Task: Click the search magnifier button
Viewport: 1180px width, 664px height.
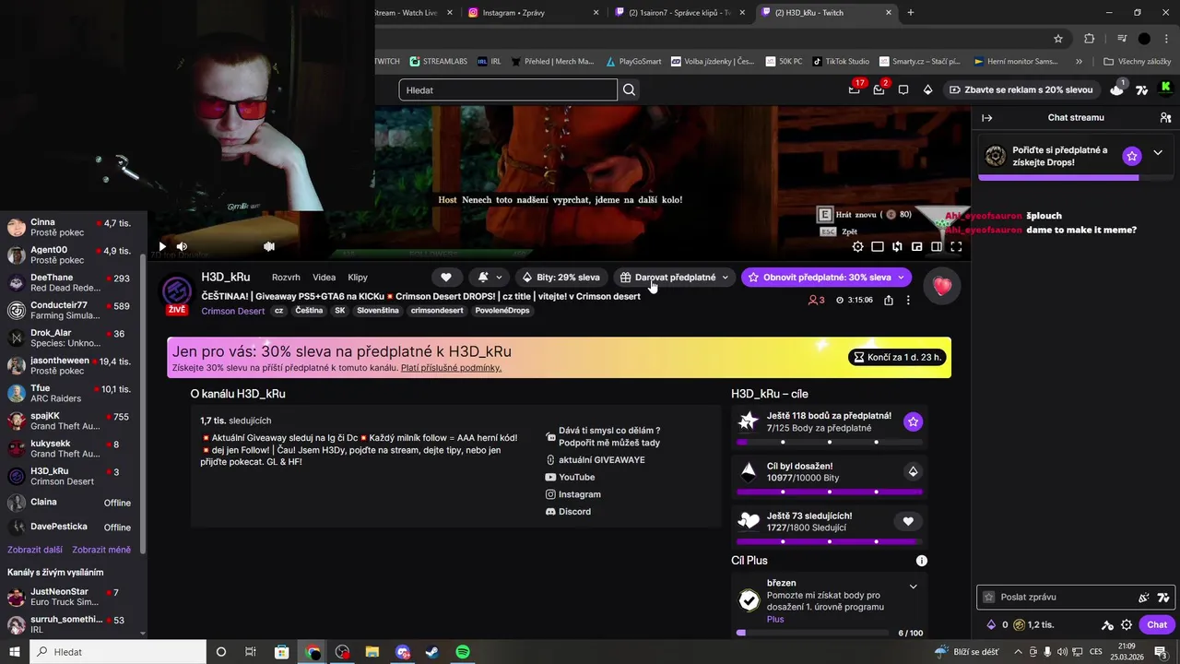Action: pyautogui.click(x=629, y=89)
